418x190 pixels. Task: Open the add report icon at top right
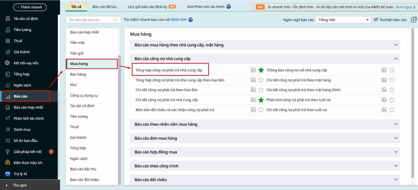[414, 20]
